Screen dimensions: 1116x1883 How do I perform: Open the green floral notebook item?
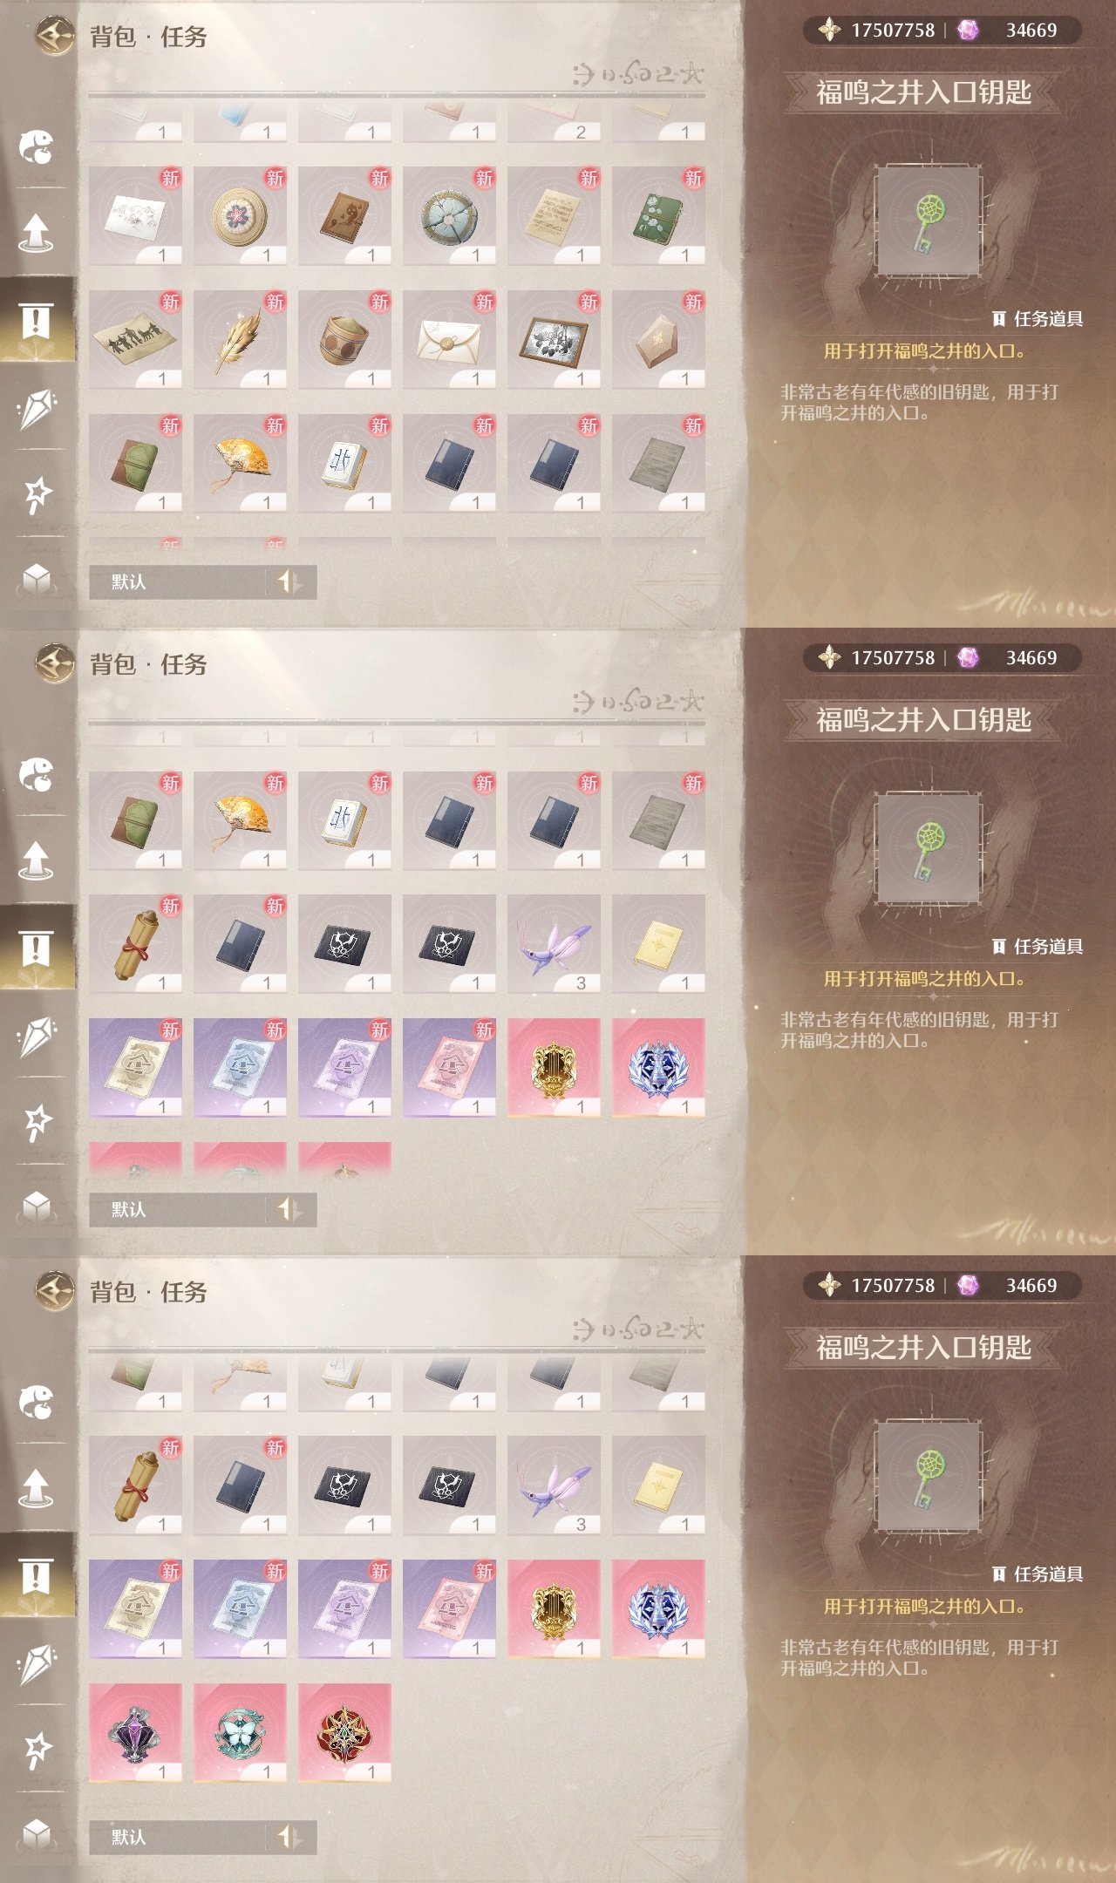[x=658, y=216]
